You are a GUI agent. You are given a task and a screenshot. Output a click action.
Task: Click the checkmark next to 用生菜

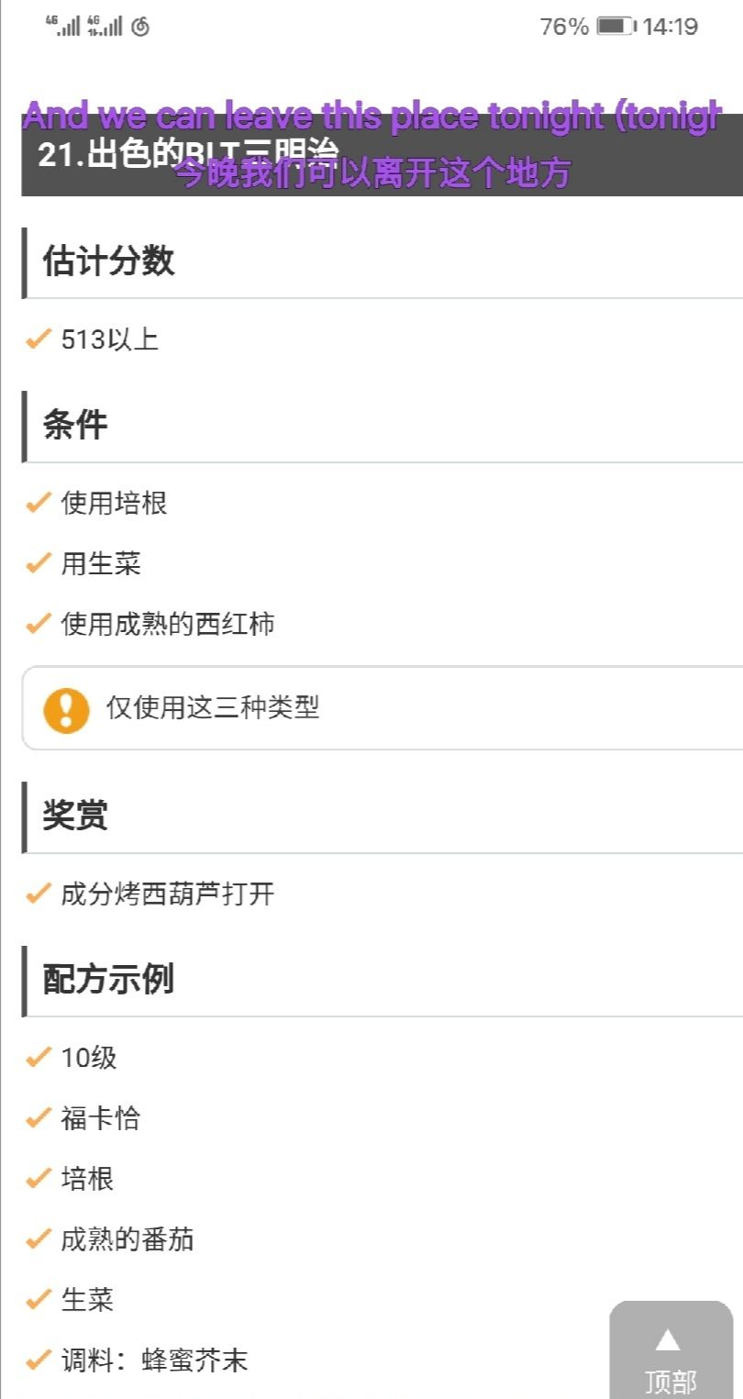point(38,563)
